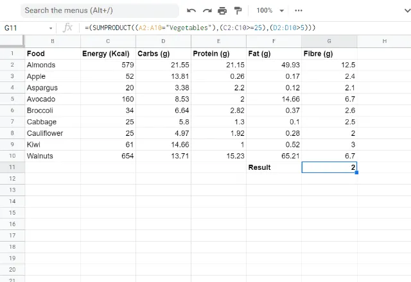Click the Undo arrow icon
The height and width of the screenshot is (282, 411).
click(191, 11)
